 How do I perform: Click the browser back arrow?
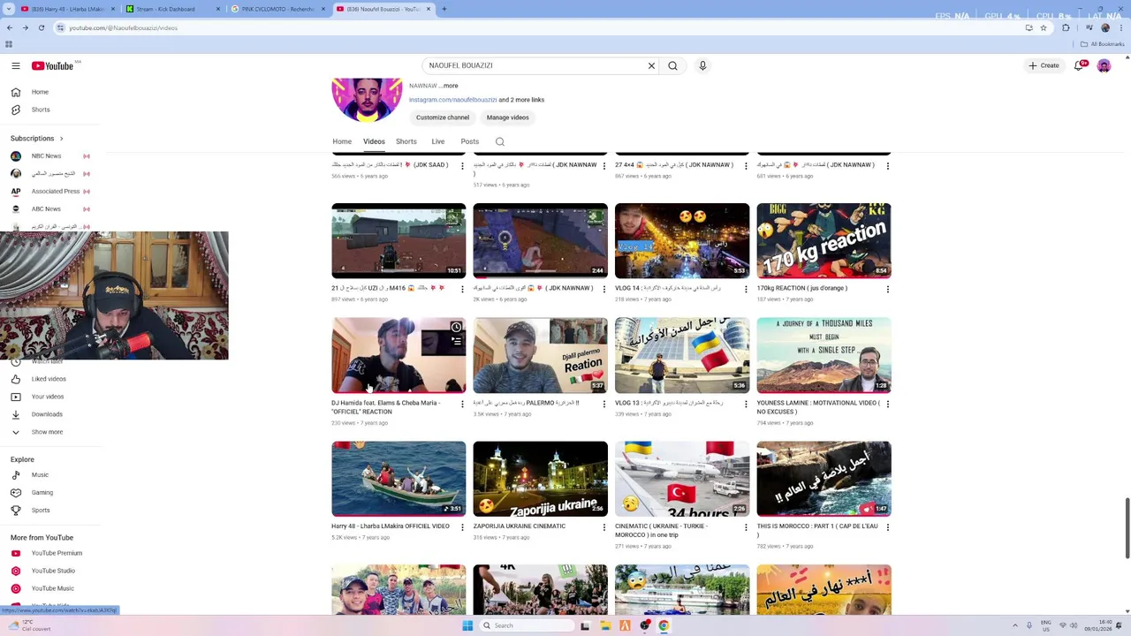tap(9, 27)
